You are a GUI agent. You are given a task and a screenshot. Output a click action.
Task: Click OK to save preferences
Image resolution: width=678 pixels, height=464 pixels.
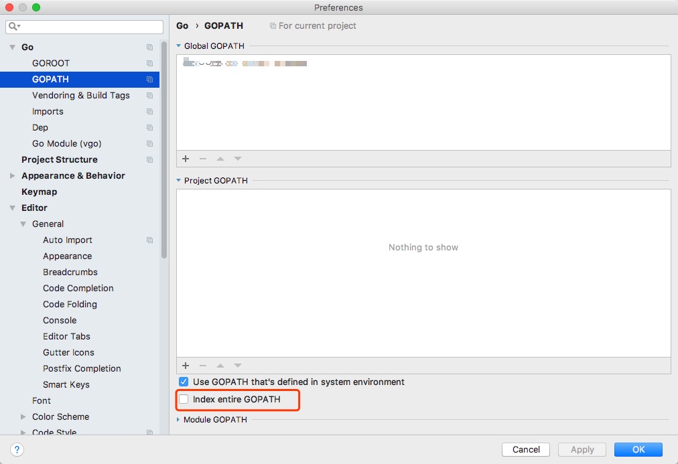click(x=637, y=449)
